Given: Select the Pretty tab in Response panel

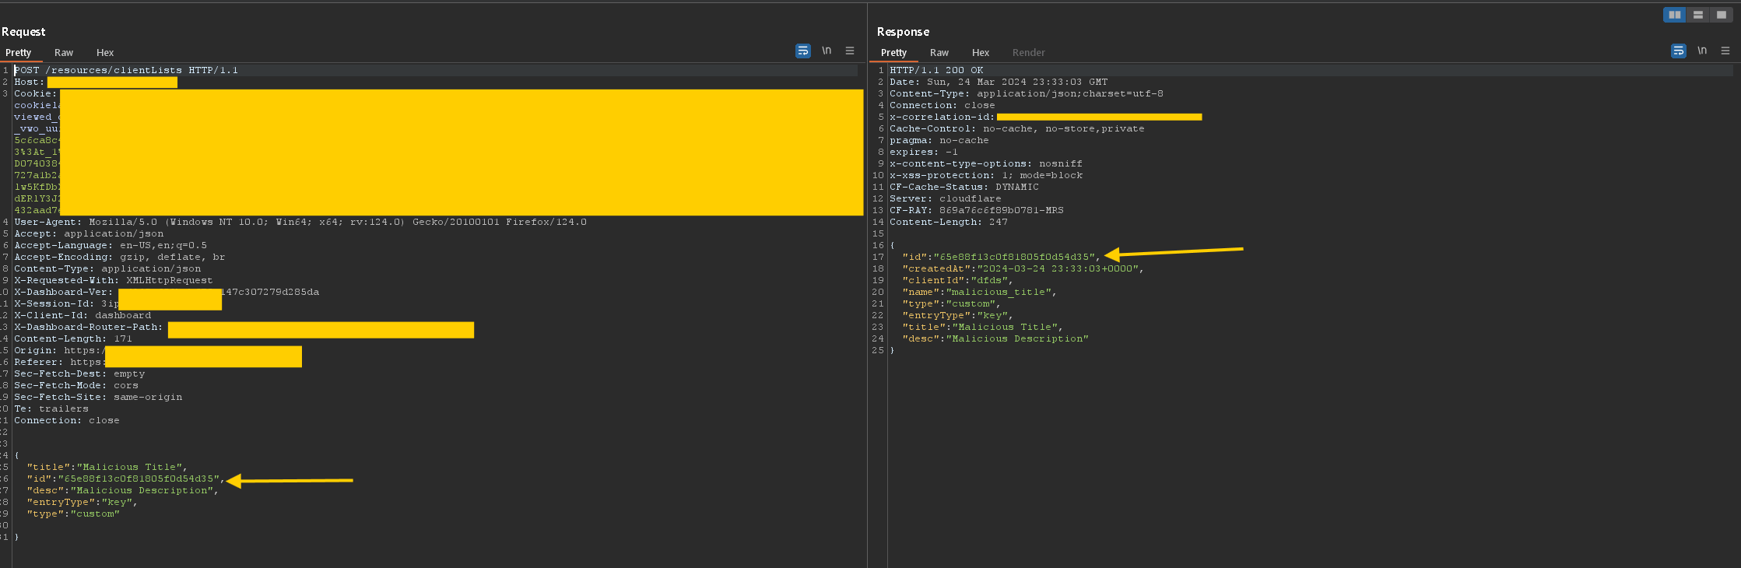Looking at the screenshot, I should point(894,53).
